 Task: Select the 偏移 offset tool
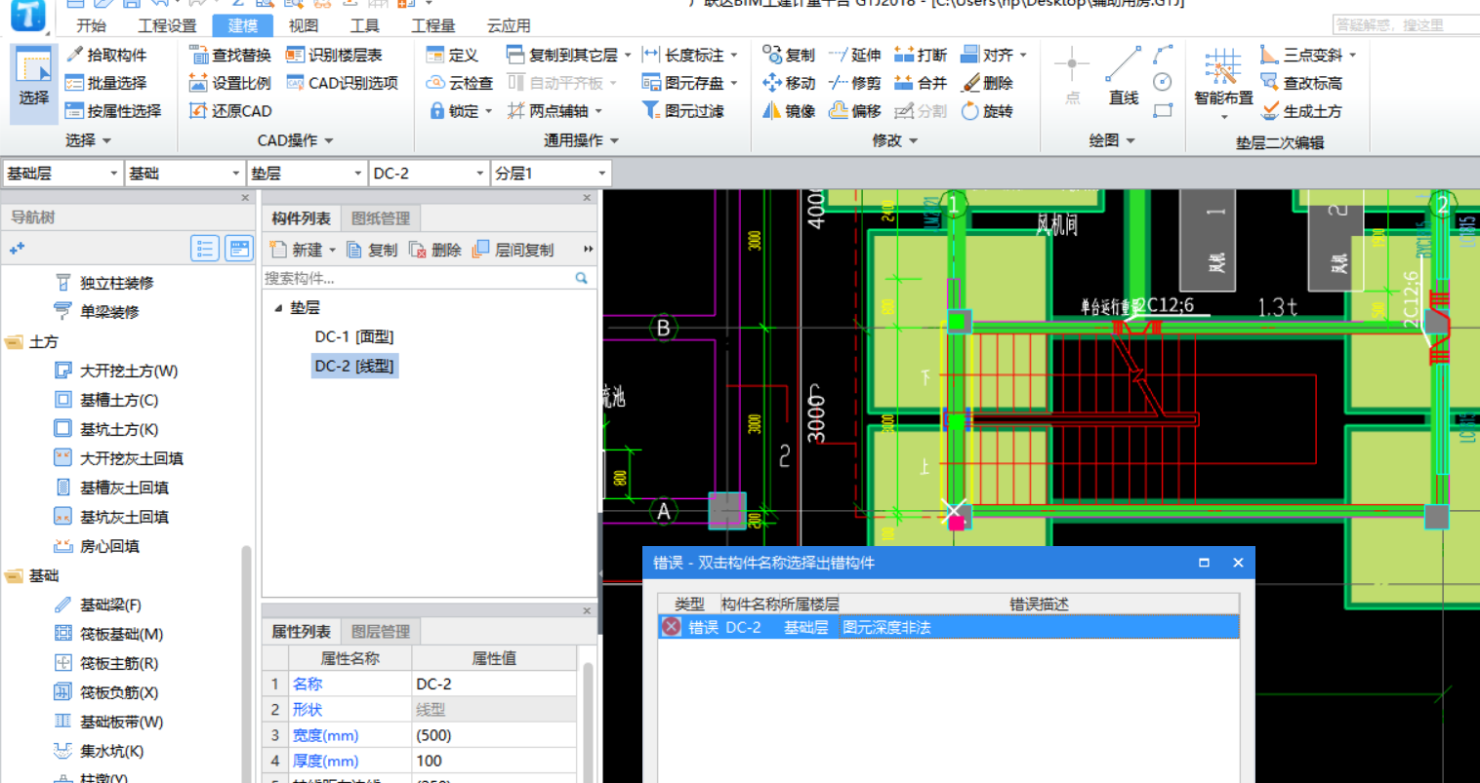[x=855, y=111]
